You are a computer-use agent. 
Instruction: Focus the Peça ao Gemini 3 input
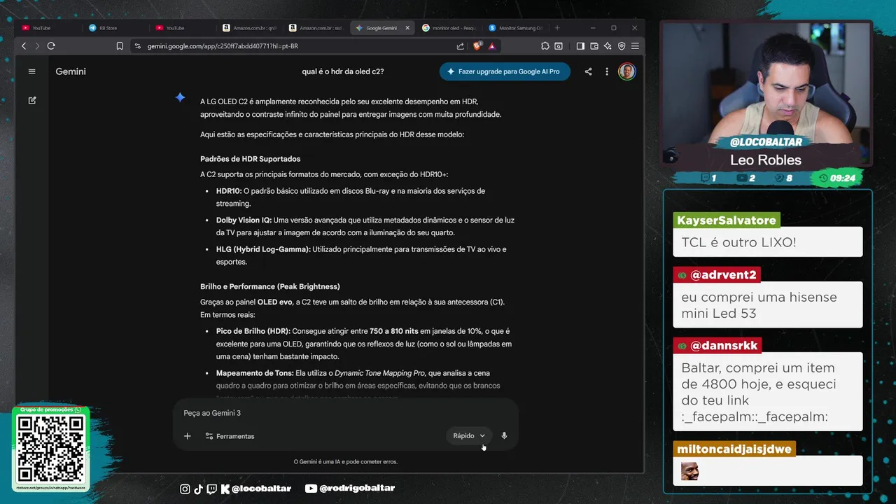tap(346, 413)
